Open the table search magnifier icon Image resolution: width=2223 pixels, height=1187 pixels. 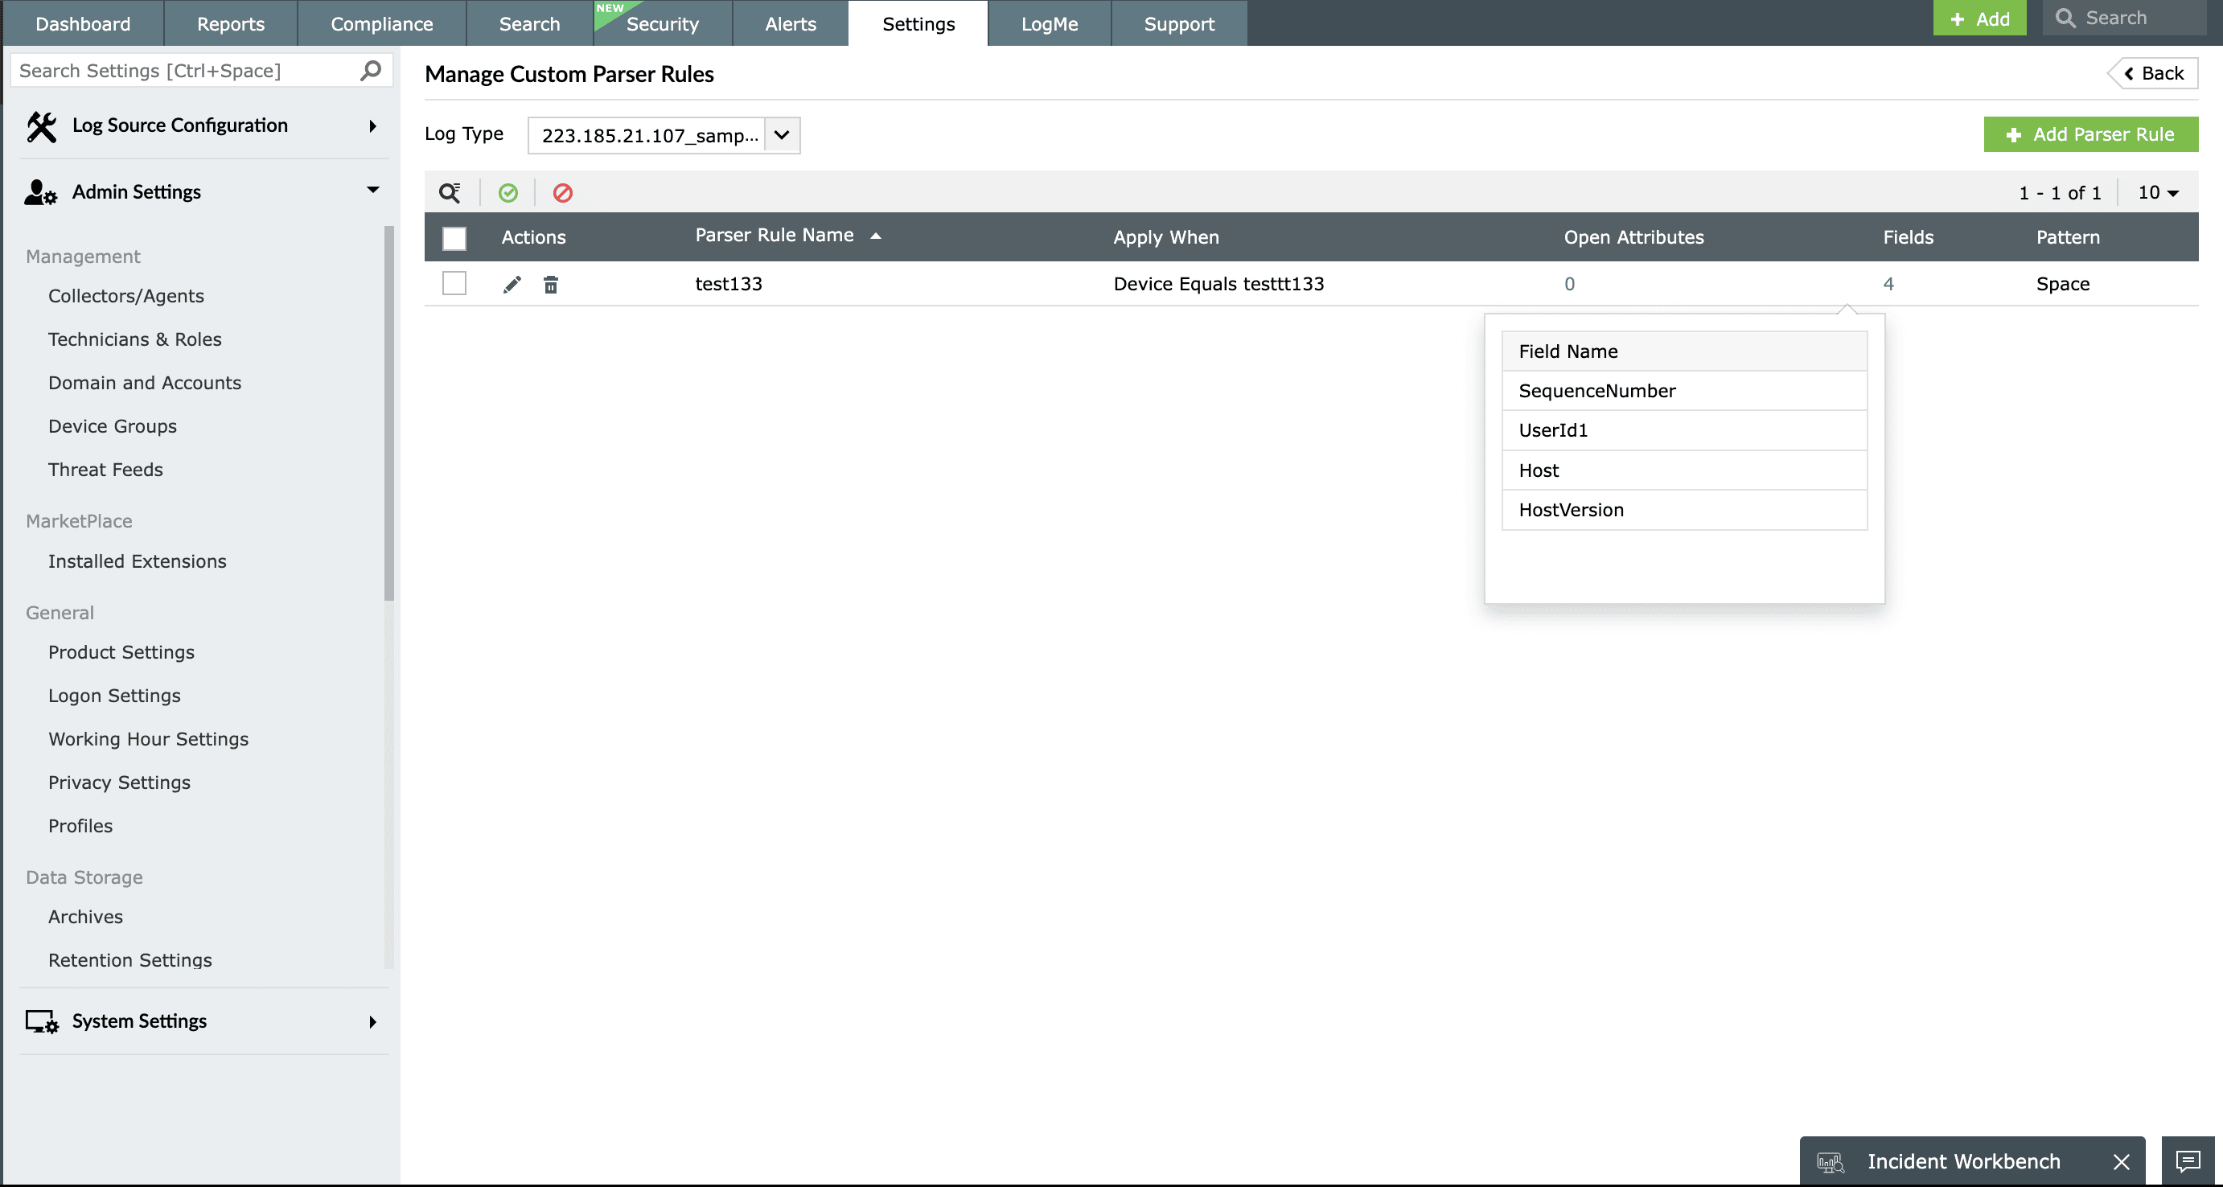pyautogui.click(x=450, y=193)
